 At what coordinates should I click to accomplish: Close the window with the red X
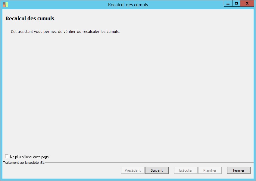[x=247, y=3]
